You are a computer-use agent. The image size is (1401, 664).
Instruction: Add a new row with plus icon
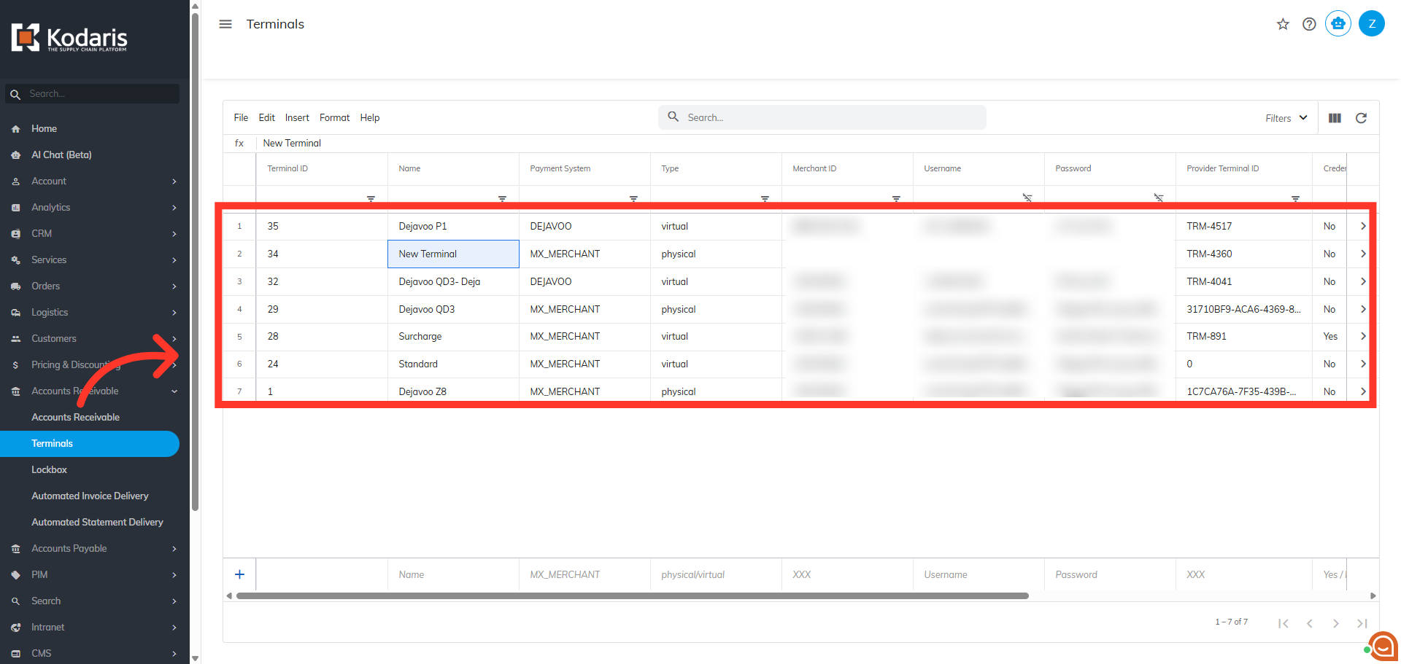point(239,574)
